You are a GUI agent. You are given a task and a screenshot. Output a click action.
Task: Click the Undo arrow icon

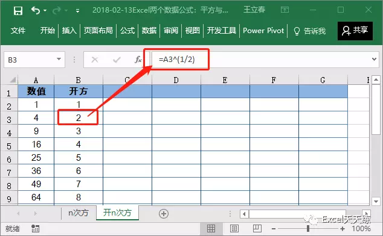[36, 10]
